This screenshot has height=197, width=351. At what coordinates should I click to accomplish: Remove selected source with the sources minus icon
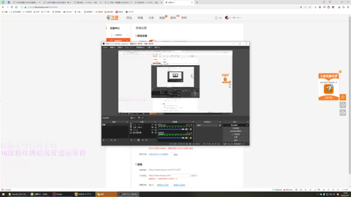click(135, 140)
